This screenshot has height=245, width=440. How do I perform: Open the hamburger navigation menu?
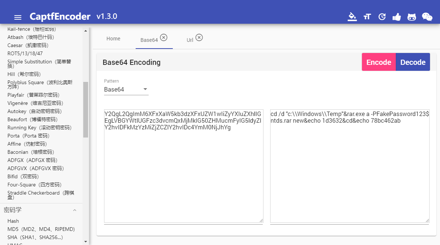coord(18,17)
